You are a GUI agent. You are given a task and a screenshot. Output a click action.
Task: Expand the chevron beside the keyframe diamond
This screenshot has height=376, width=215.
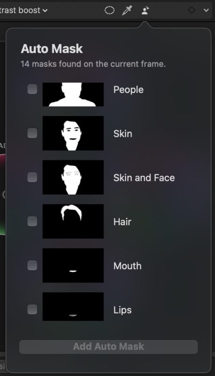click(x=206, y=10)
